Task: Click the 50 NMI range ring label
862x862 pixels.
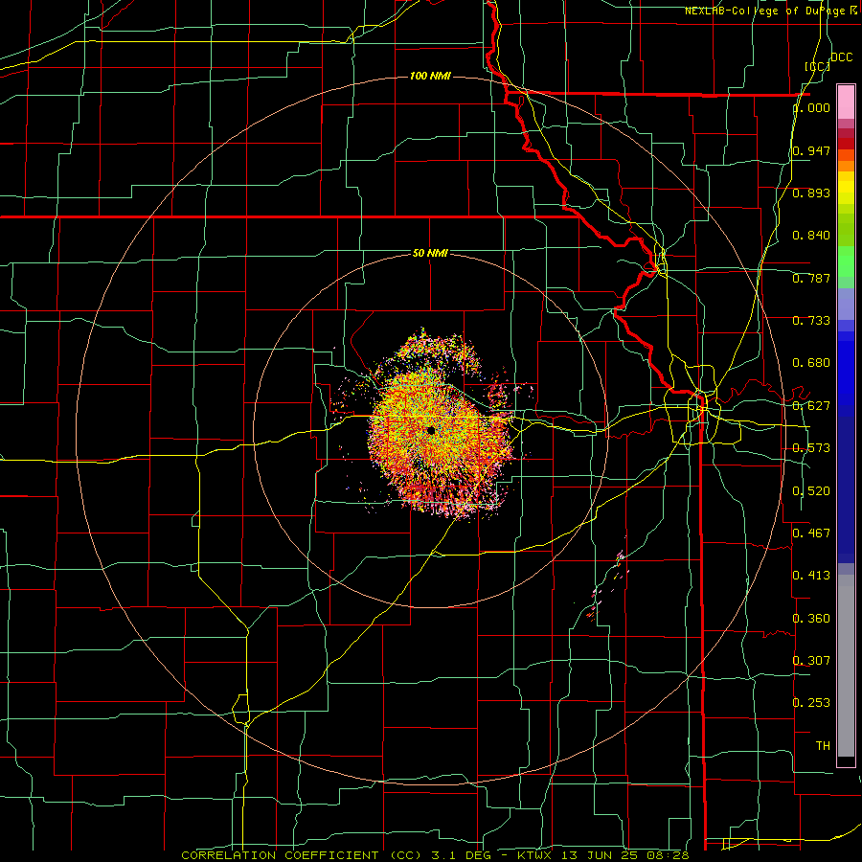Action: coord(430,253)
